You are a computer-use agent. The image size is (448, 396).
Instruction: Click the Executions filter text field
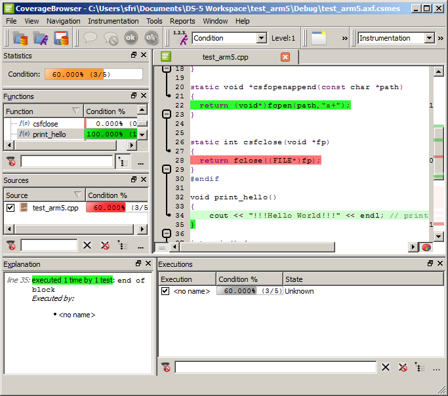275,367
